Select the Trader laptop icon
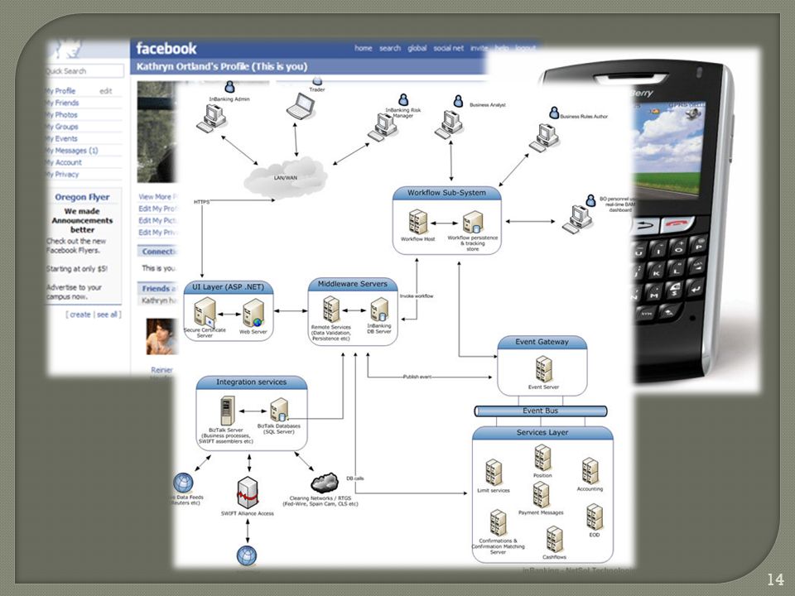The image size is (795, 596). pos(301,106)
